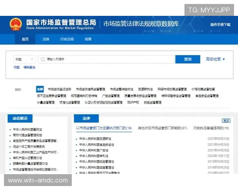Expand 高级检索 advanced search
Viewport: 238px width, 190px height.
[x=215, y=59]
